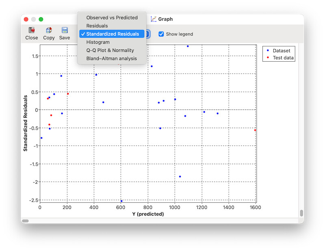Click the Test data legend entry

tap(280, 58)
